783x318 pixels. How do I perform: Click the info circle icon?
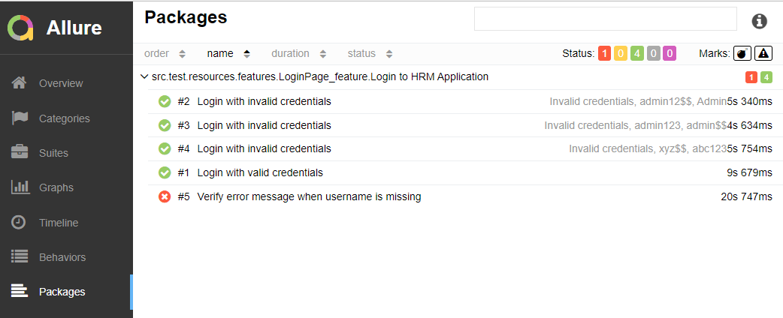760,21
